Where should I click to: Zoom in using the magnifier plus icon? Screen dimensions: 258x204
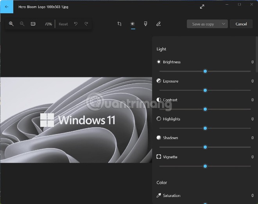tap(11, 24)
